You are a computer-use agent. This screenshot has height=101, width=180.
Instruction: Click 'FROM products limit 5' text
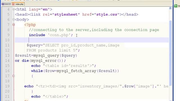click(x=51, y=50)
